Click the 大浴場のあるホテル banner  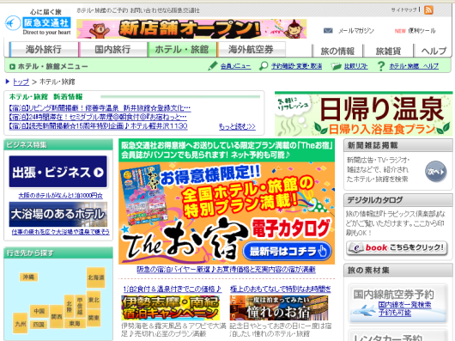58,215
